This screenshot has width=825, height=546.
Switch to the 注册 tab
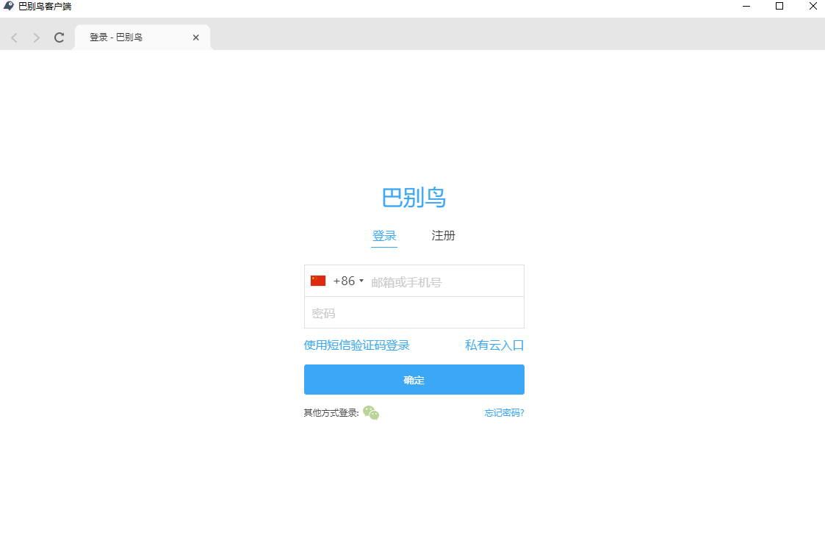tap(443, 236)
